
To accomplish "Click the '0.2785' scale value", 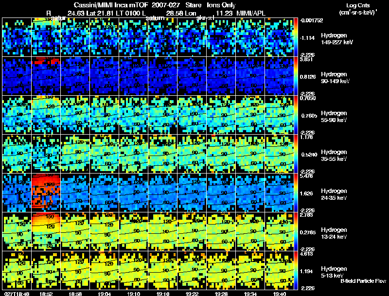I will tap(308, 232).
